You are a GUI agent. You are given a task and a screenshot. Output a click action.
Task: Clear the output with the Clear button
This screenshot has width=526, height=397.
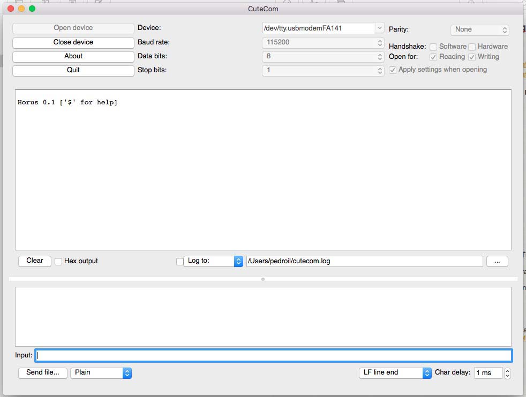[35, 261]
